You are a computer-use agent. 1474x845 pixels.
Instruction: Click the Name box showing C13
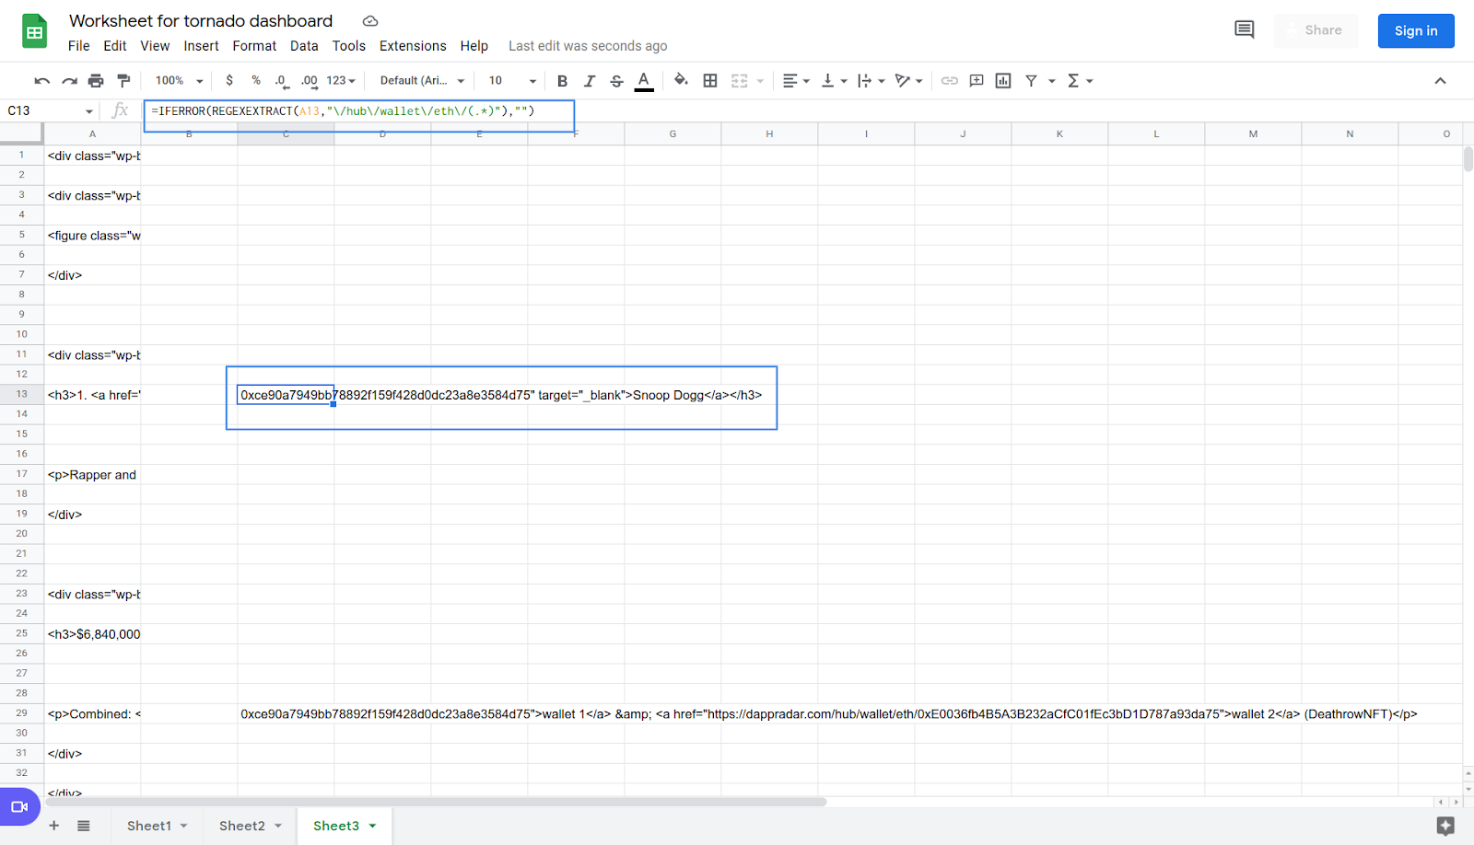coord(51,110)
